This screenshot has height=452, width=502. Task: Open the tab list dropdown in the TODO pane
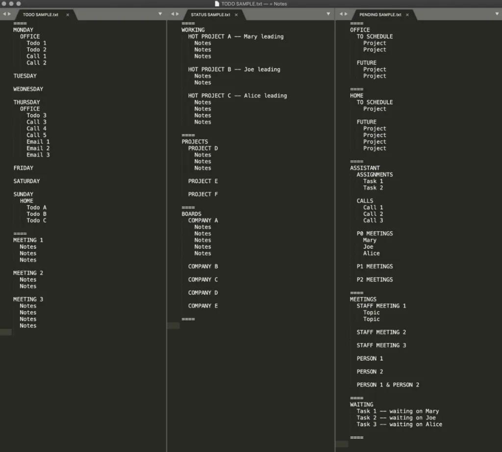click(x=160, y=14)
